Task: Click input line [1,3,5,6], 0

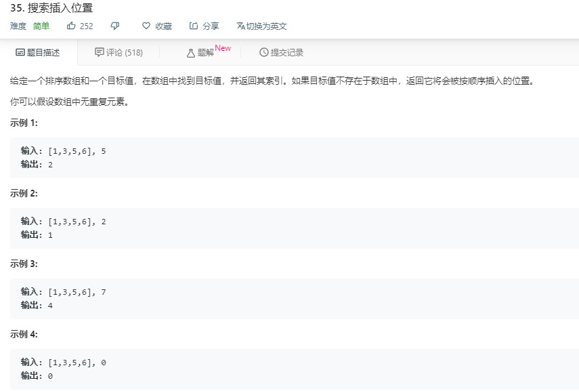Action: [64, 363]
